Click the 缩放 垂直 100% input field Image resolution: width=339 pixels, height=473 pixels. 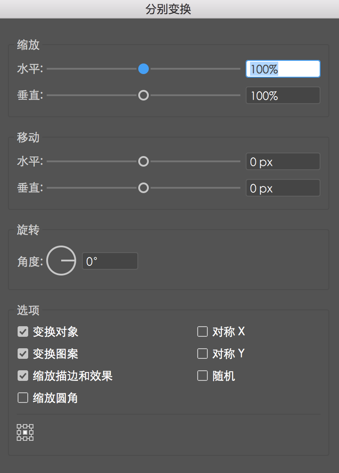coord(283,96)
